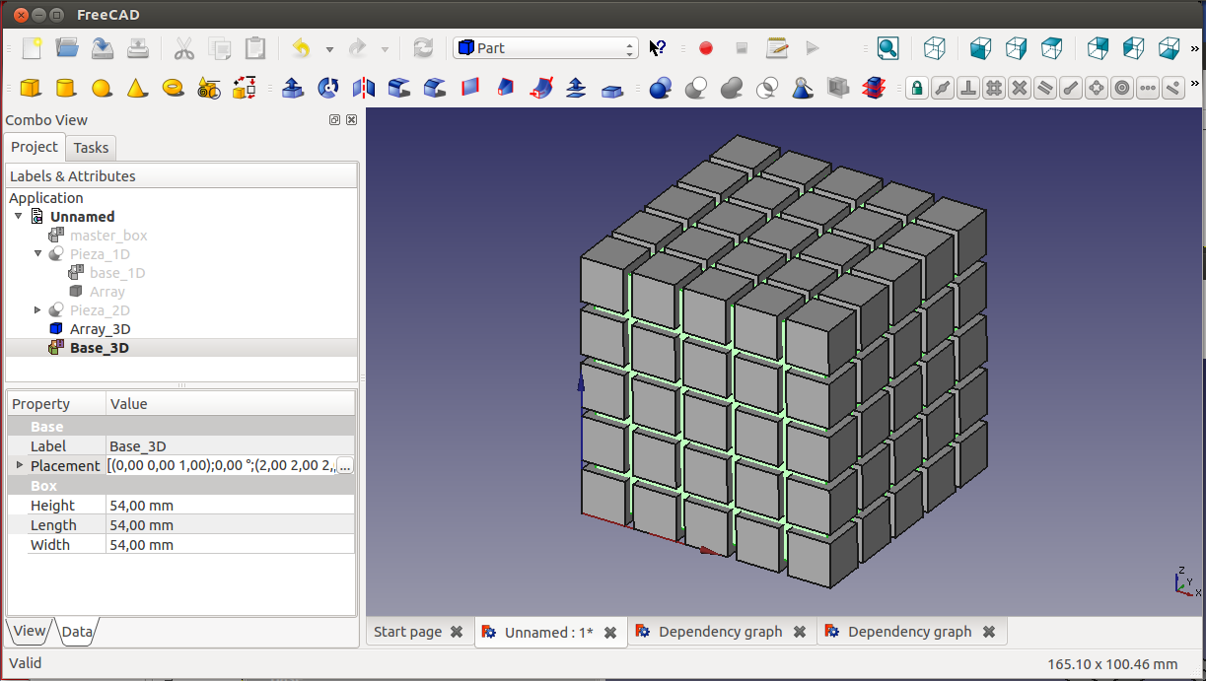This screenshot has height=681, width=1206.
Task: Start macro recording with red circle
Action: click(x=706, y=48)
